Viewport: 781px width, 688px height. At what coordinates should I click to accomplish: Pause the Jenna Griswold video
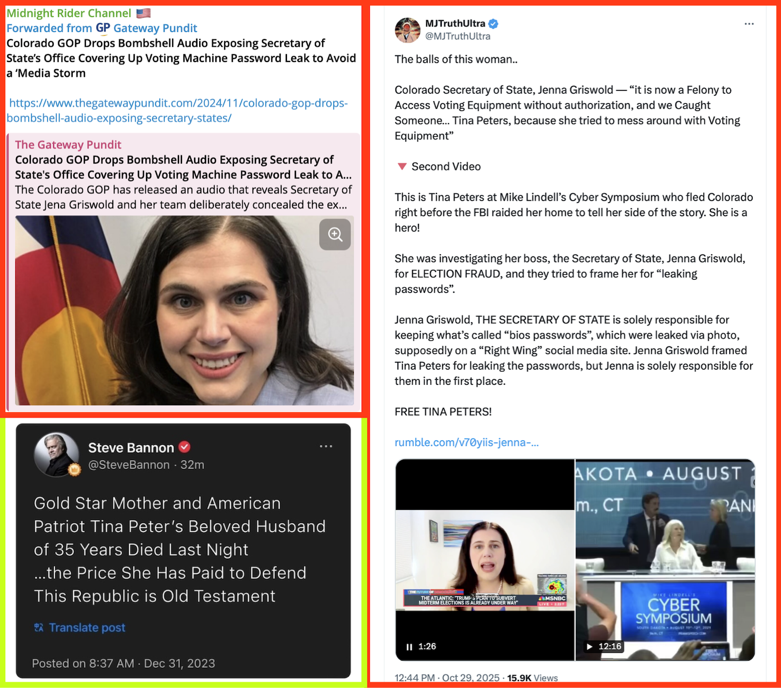pyautogui.click(x=409, y=646)
